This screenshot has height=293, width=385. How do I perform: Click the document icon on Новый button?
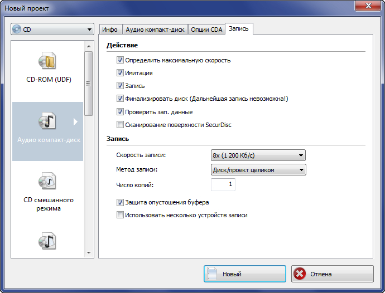[x=212, y=274]
